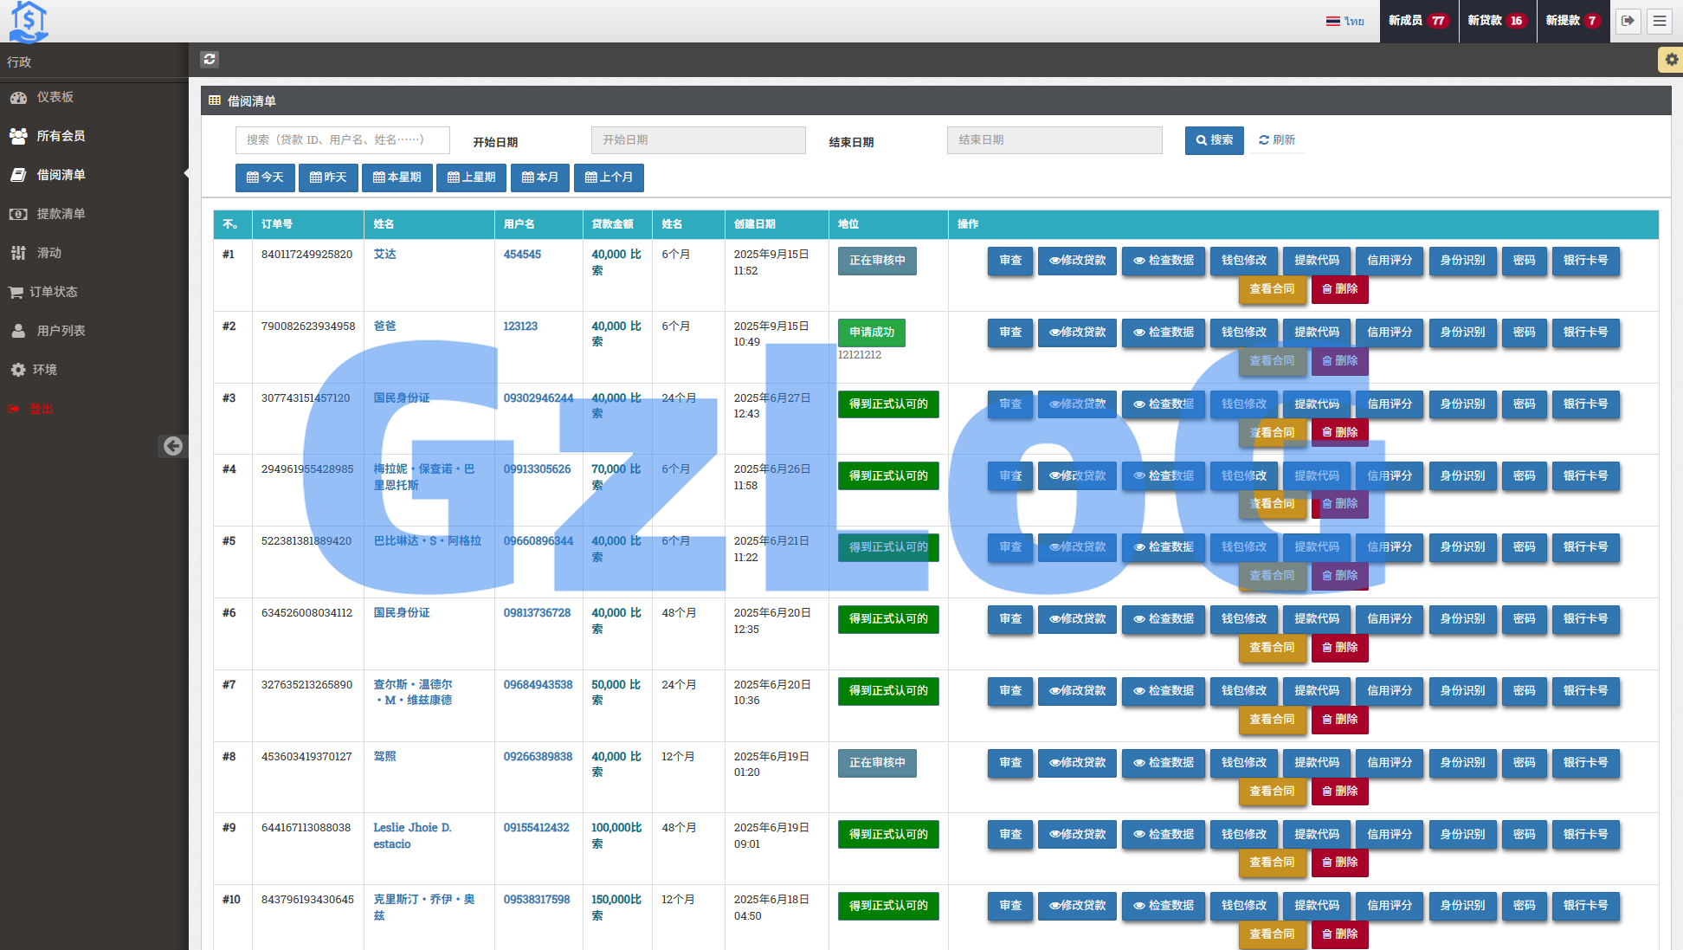Click 查看合同 for loan #8
Viewport: 1683px width, 950px height.
(1271, 792)
